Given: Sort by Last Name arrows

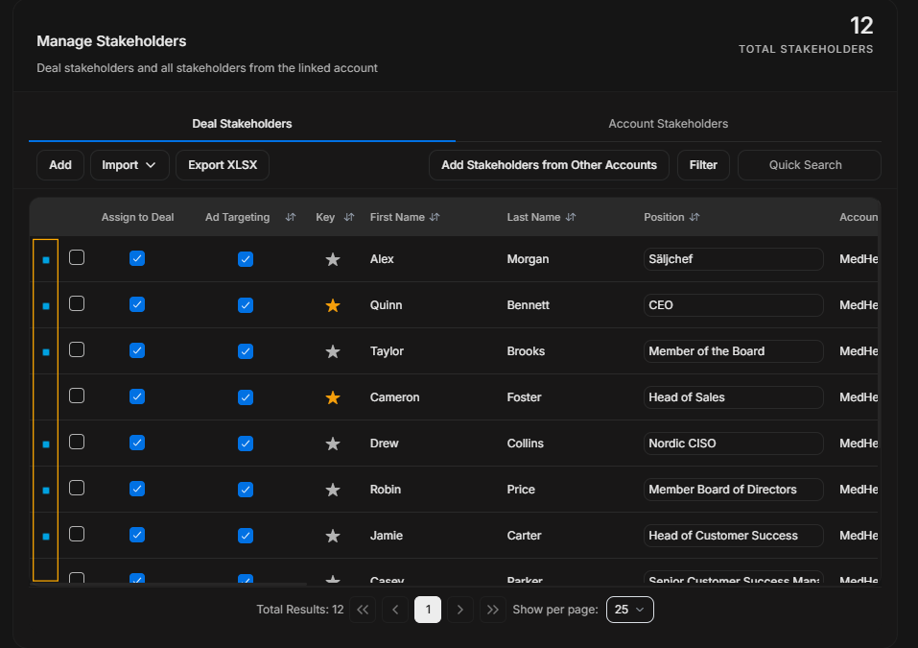Looking at the screenshot, I should tap(571, 217).
